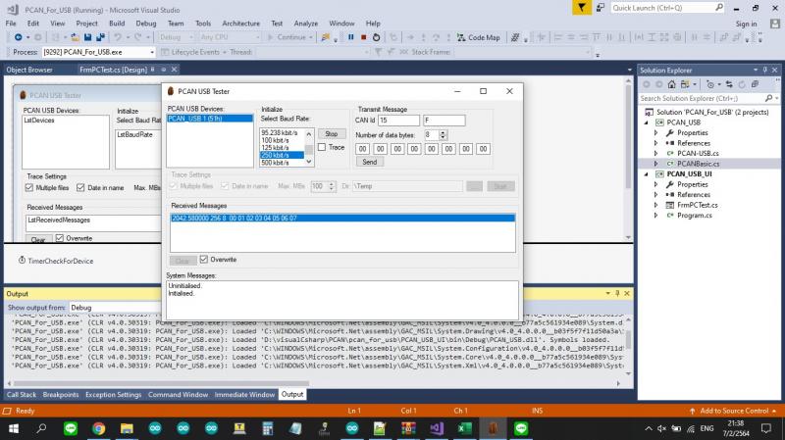This screenshot has height=440, width=785.
Task: Open Chrome from the taskbar
Action: [99, 428]
